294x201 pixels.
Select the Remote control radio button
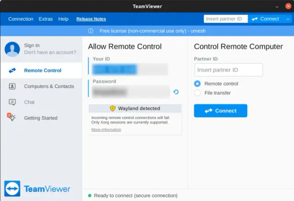197,84
